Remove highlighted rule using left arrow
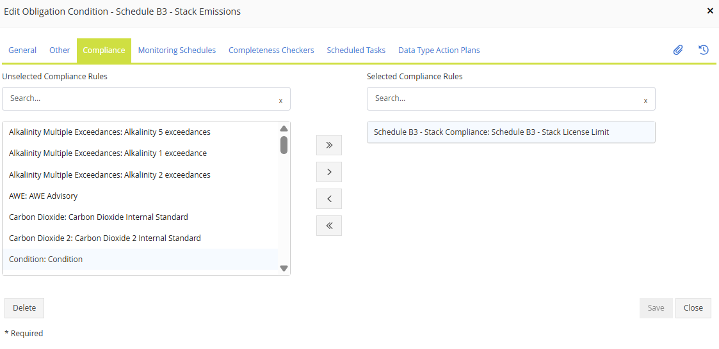The image size is (719, 349). (x=329, y=199)
